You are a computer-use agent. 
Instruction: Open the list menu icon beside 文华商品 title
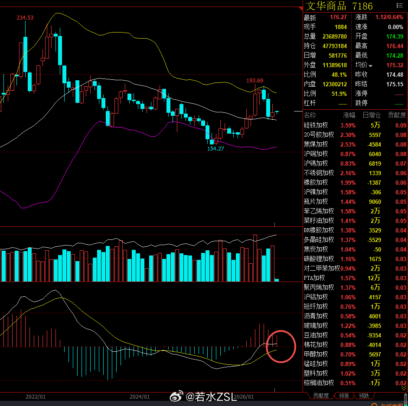click(x=399, y=6)
